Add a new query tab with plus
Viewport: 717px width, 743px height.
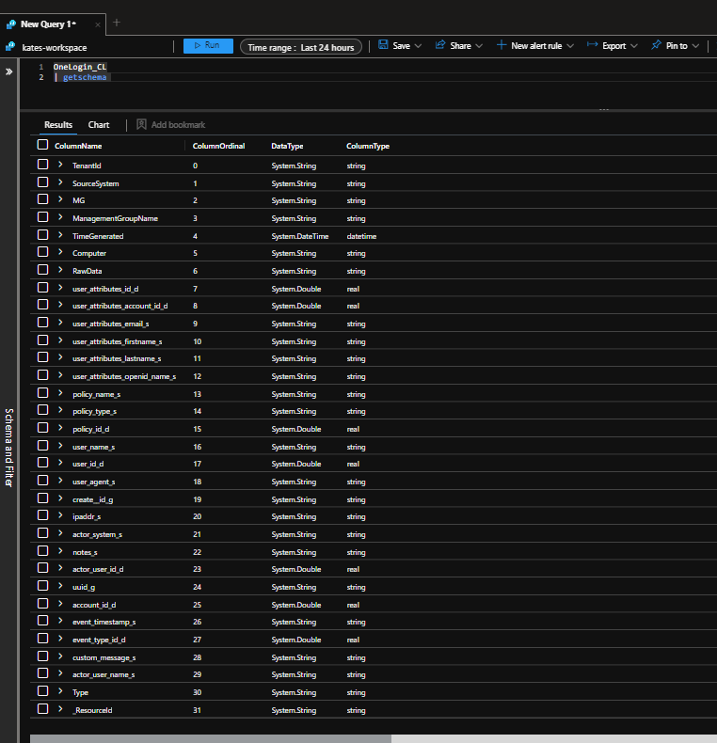coord(117,23)
